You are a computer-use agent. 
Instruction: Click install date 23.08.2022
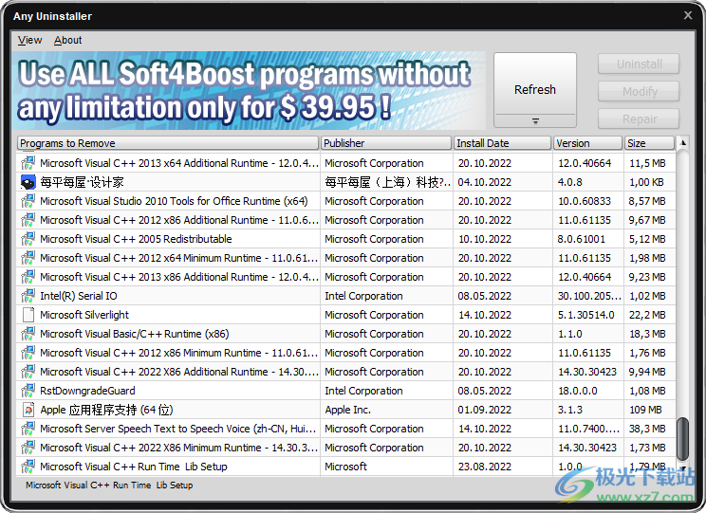485,467
